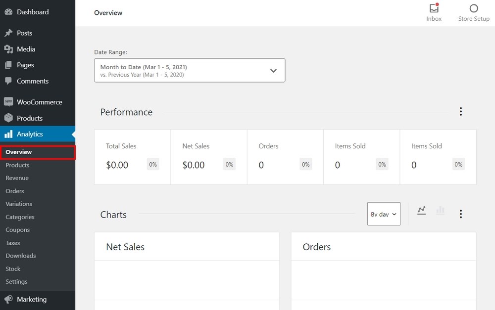The width and height of the screenshot is (495, 310).
Task: Click the Media icon in sidebar
Action: pos(8,49)
